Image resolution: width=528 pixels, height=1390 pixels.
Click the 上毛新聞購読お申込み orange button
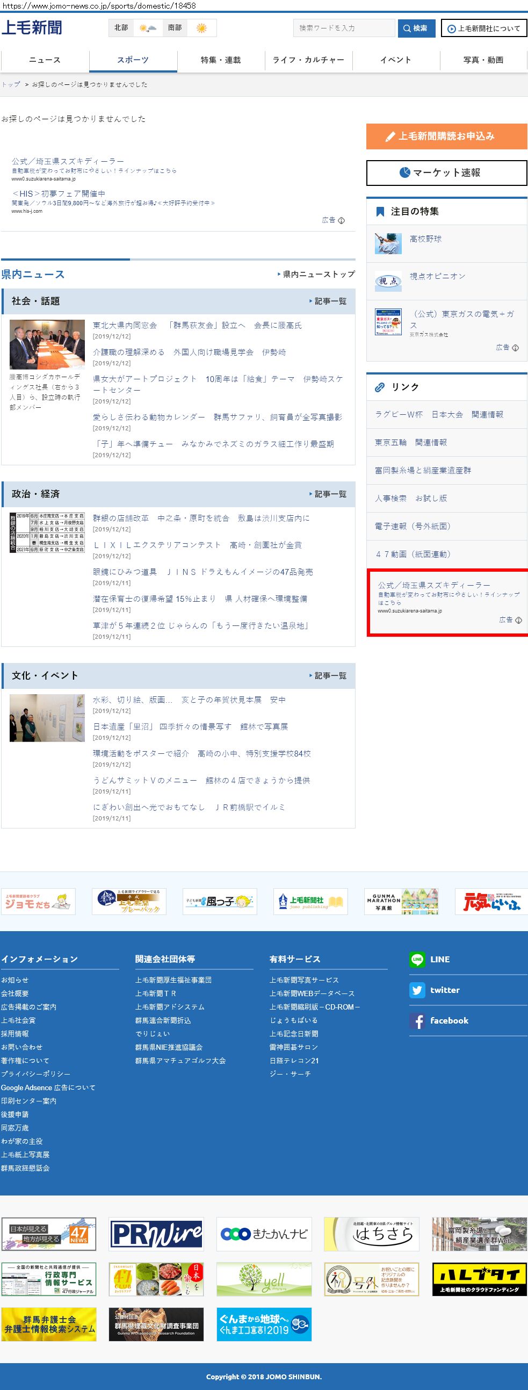pos(446,136)
